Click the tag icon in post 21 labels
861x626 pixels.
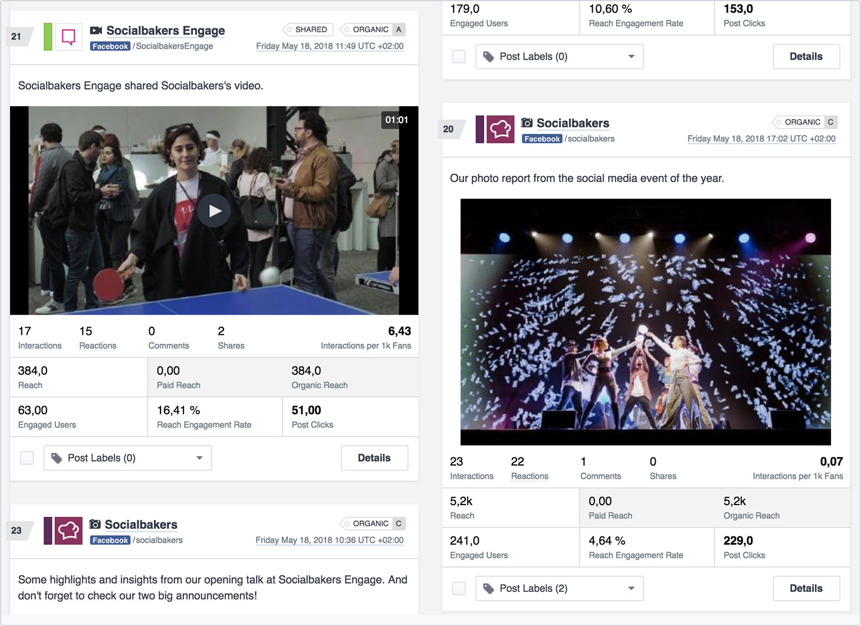point(57,458)
